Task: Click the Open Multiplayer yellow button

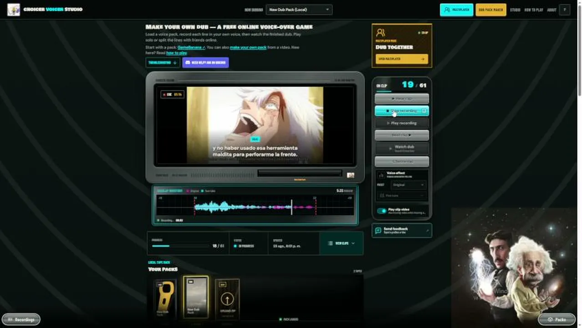Action: coord(402,59)
